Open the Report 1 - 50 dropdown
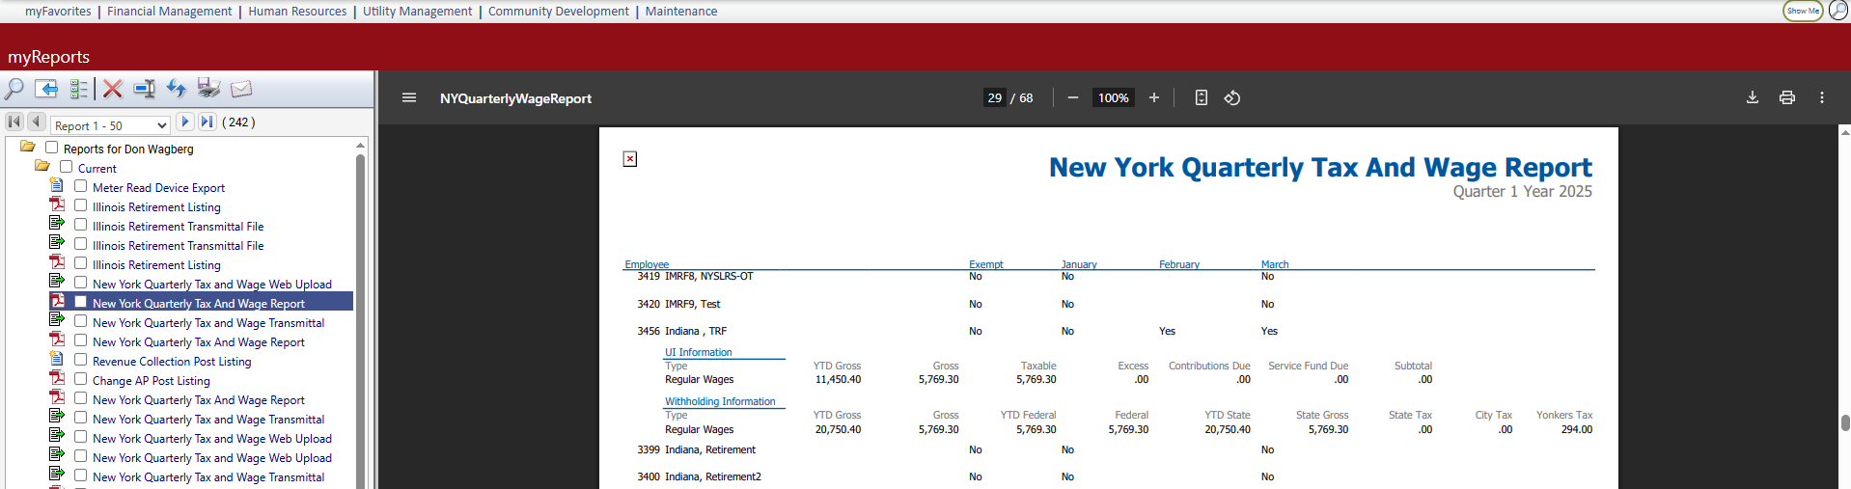Image resolution: width=1851 pixels, height=489 pixels. (111, 124)
